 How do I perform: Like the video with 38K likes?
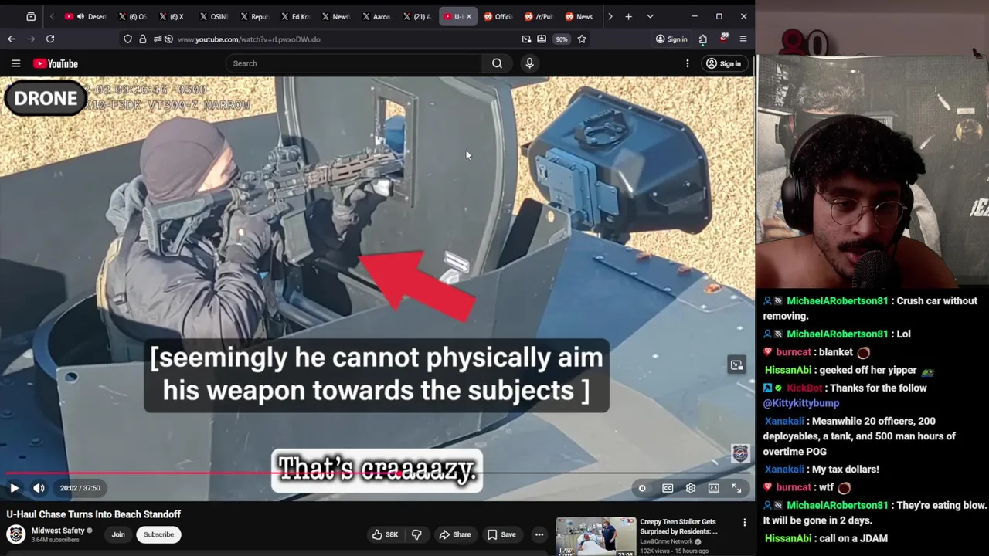[385, 534]
